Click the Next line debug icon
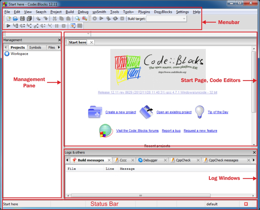The width and height of the screenshot is (260, 210). point(22,26)
